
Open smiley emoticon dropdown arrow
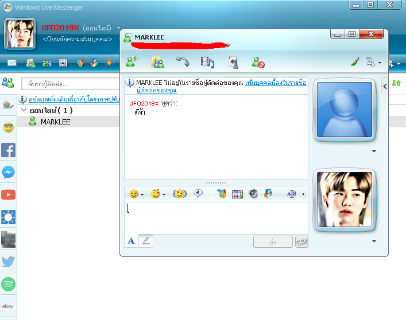(142, 194)
